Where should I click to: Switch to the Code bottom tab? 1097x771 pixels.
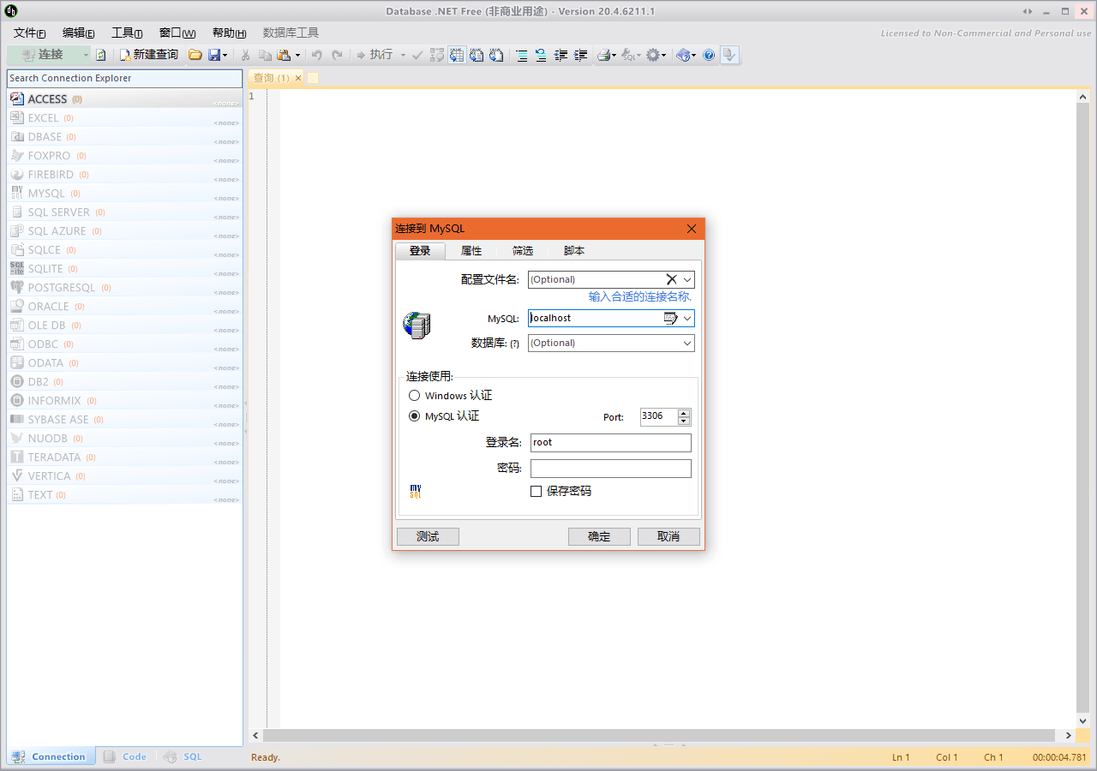click(x=126, y=756)
